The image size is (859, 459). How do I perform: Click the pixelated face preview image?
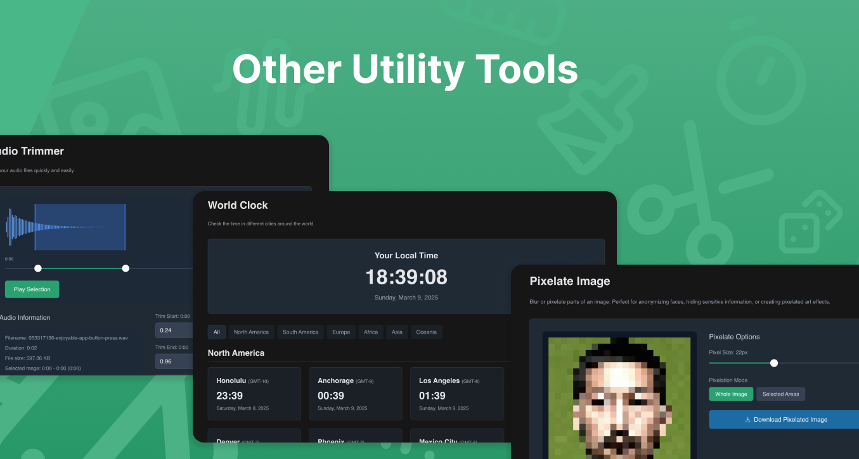(619, 398)
